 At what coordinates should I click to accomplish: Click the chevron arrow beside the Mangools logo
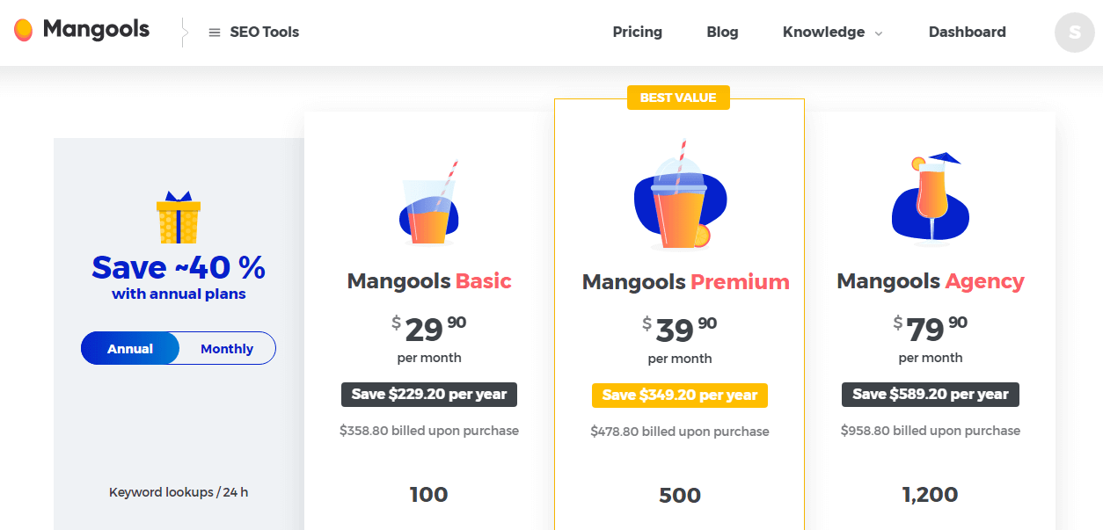pos(184,33)
